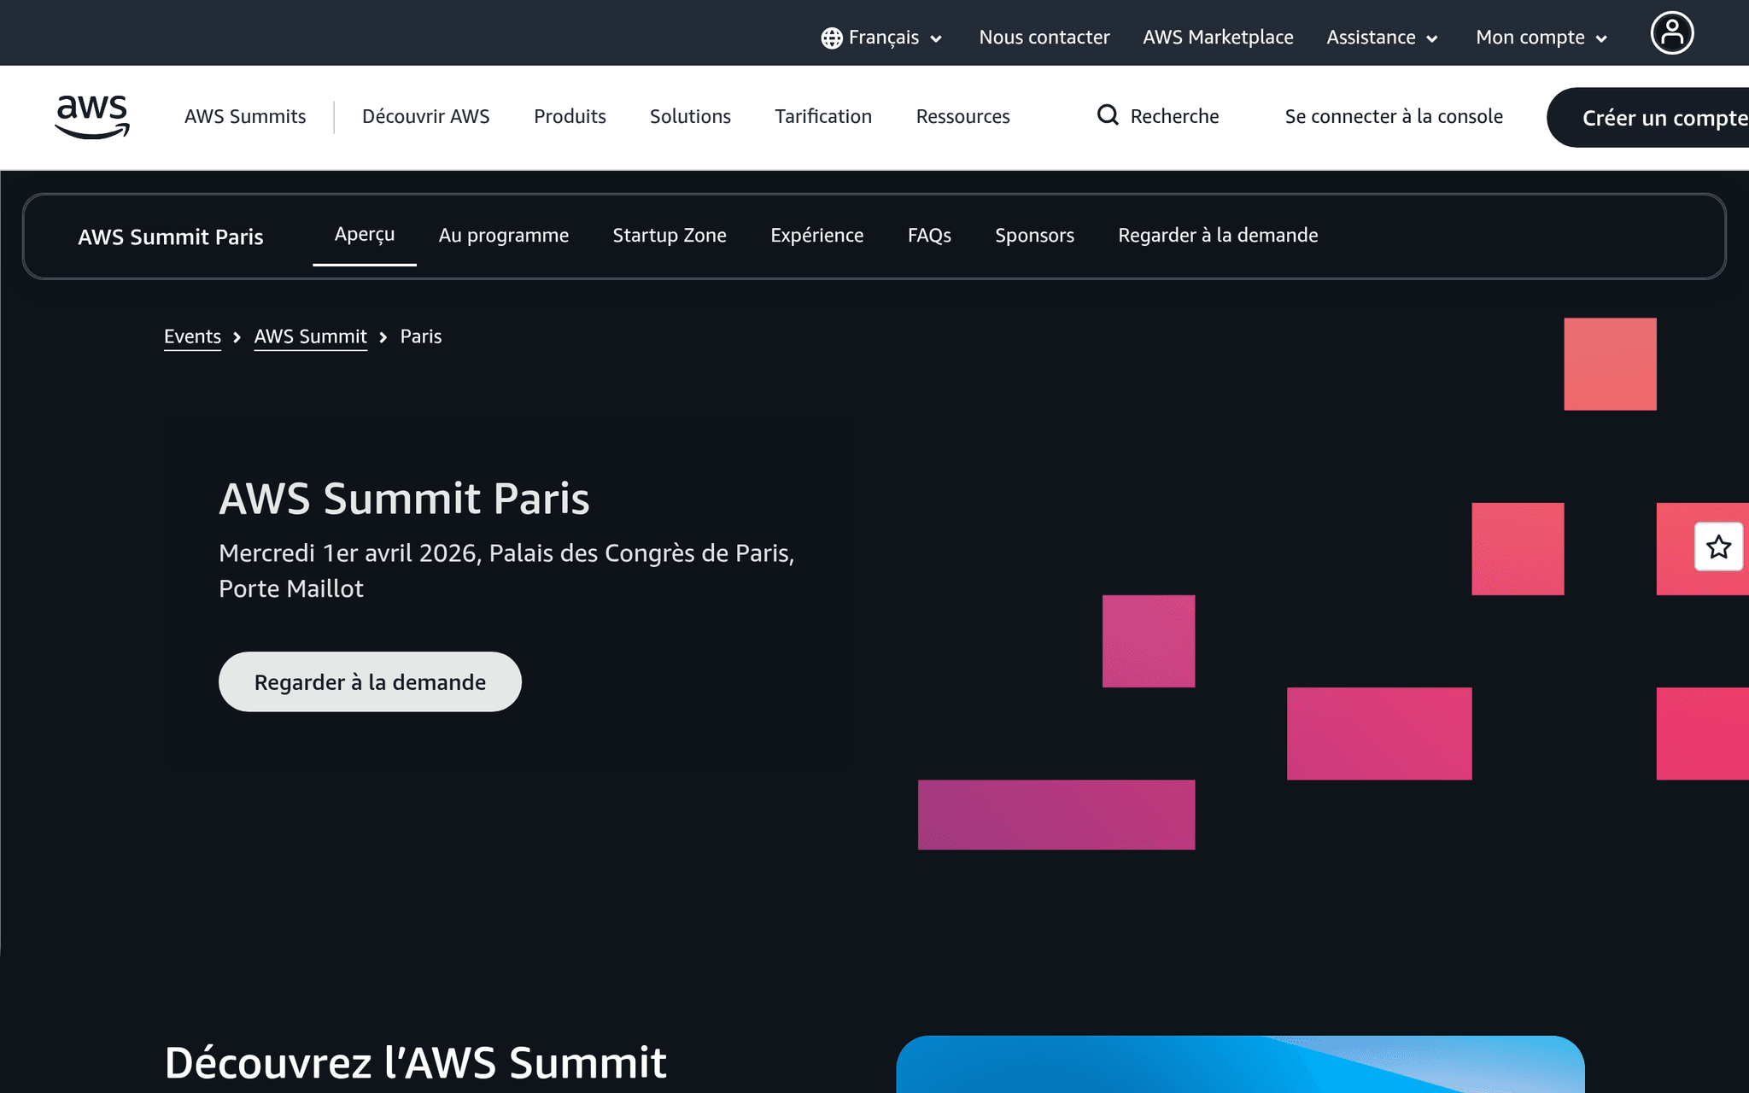1749x1093 pixels.
Task: Click AWS Summit Paris subnav title
Action: click(170, 237)
